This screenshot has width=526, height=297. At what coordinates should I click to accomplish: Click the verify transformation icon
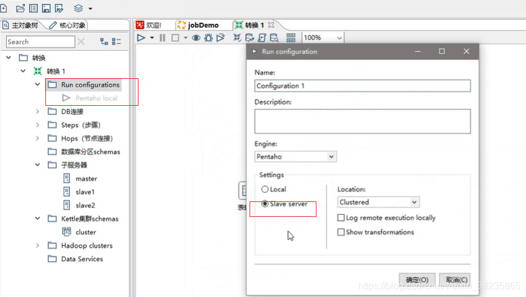tap(237, 38)
